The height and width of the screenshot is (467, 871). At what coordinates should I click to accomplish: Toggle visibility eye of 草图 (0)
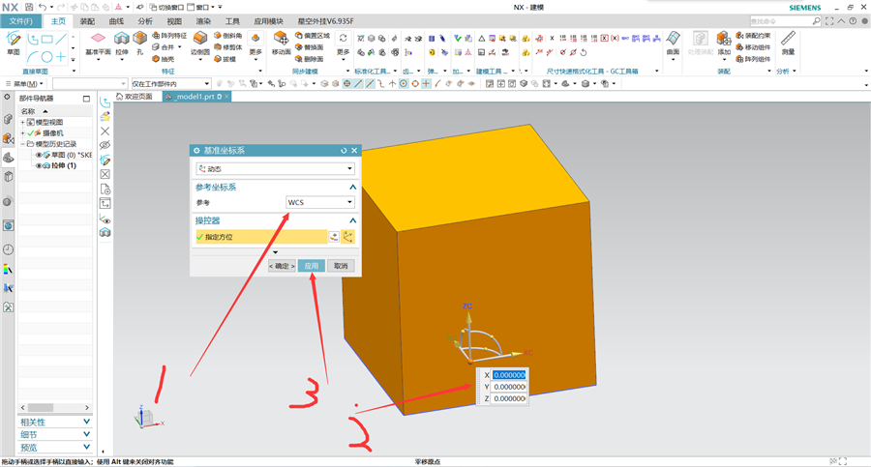(x=39, y=155)
